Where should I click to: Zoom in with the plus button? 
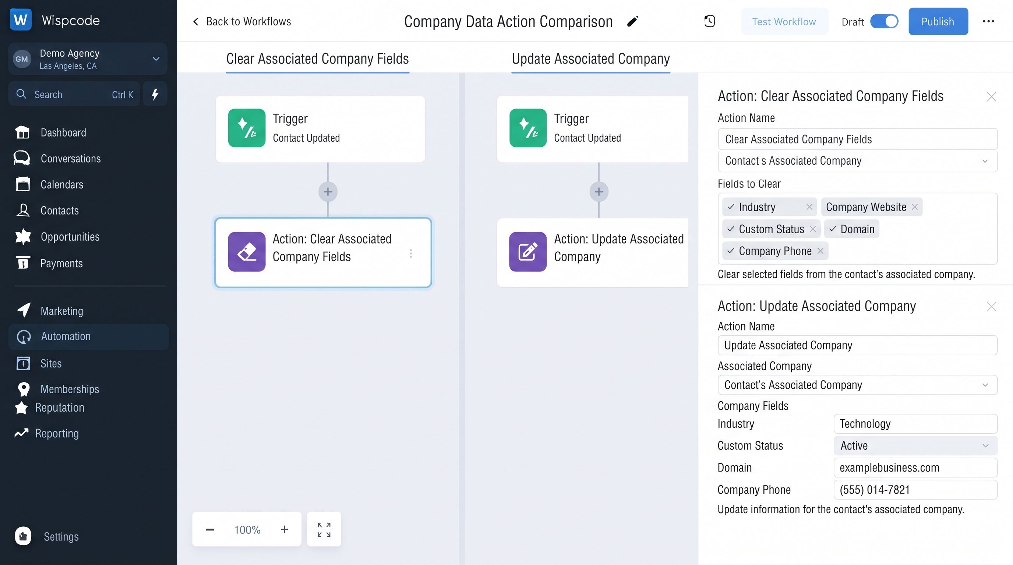(x=284, y=529)
